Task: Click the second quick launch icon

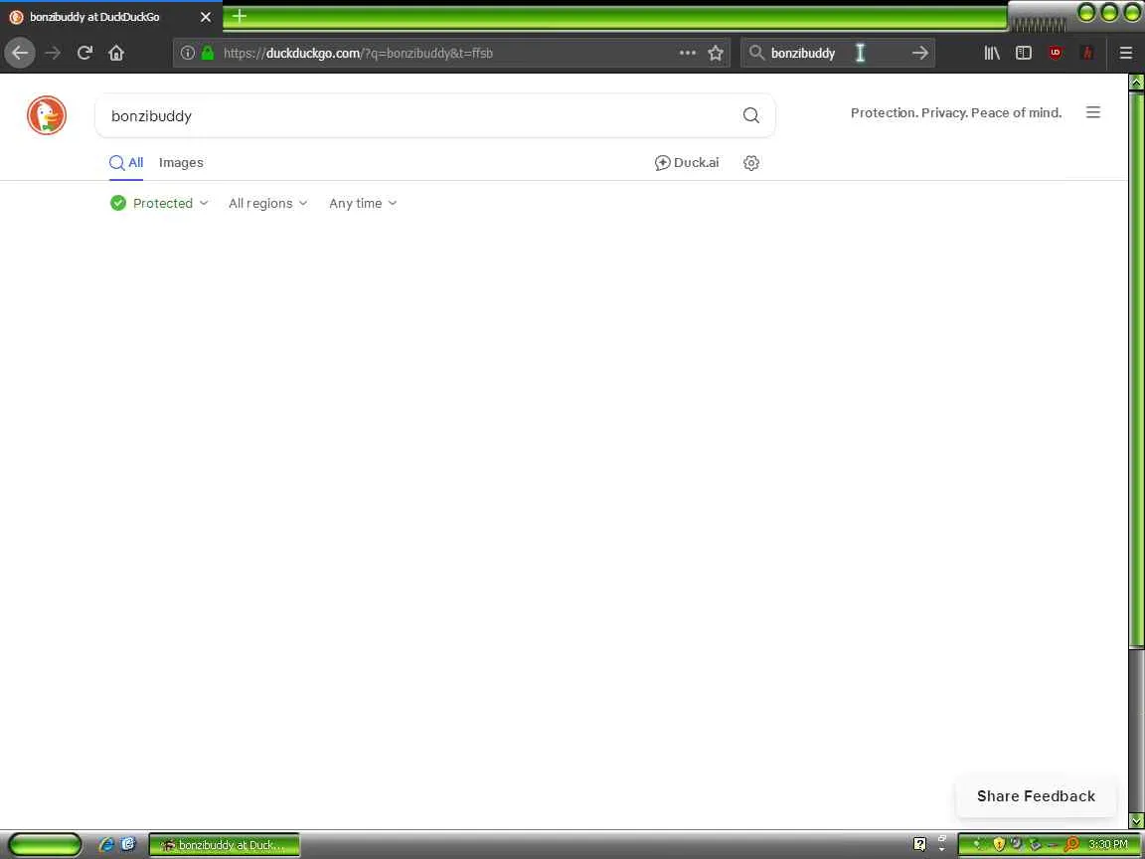Action: pos(128,844)
